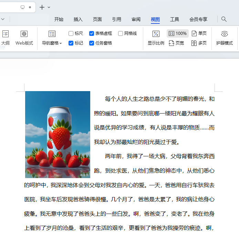Viewport: 239px width, 235px height.
Task: Click the line starting 医院，我坐车后发现
Action: pos(119,199)
